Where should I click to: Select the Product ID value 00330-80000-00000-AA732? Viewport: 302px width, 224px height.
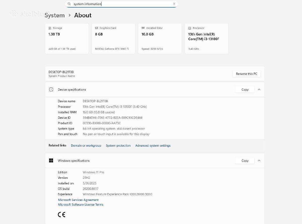pos(101,123)
